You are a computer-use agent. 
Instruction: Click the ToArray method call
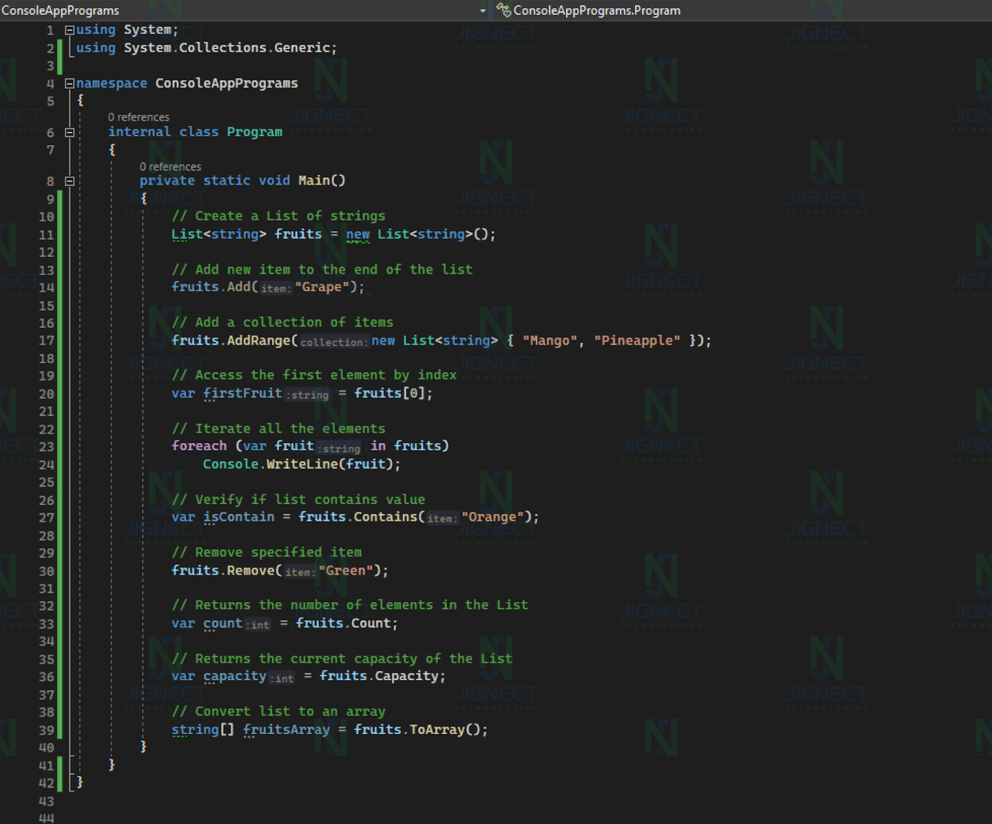click(x=437, y=729)
